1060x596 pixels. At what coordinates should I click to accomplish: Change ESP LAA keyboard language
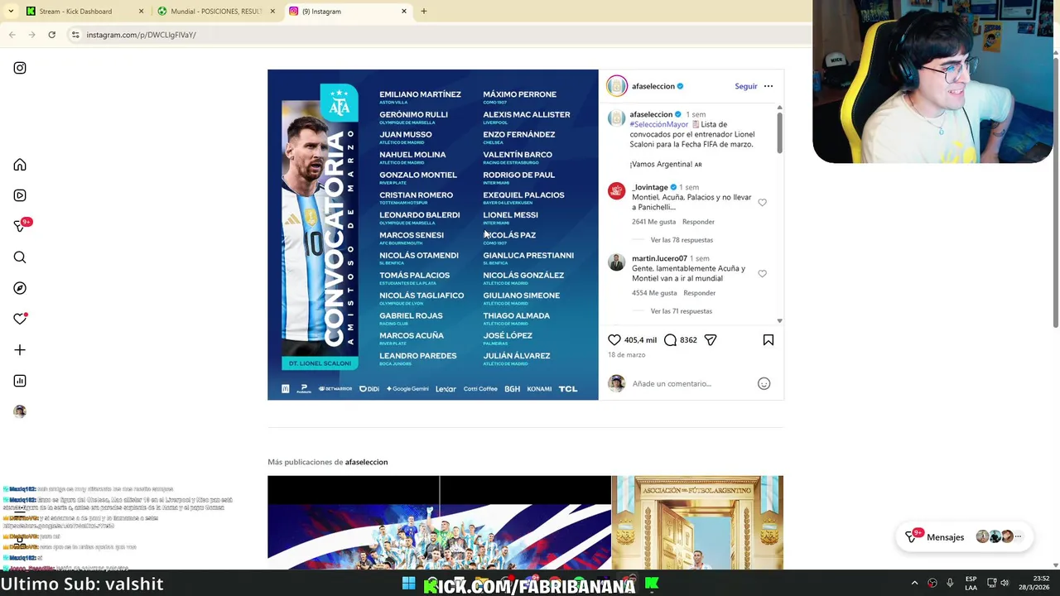971,584
